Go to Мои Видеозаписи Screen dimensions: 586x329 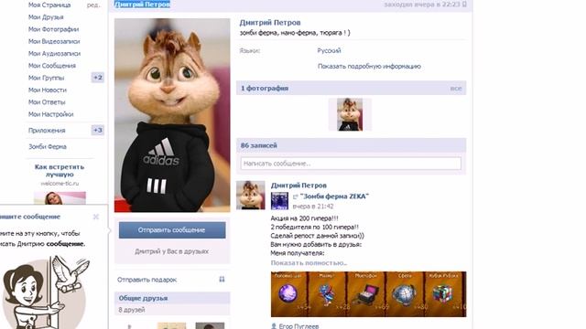coord(54,41)
